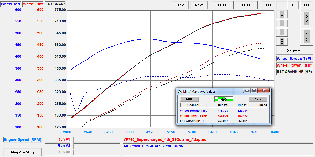Click the single right arrow scroll button
Image resolution: width=315 pixels, height=157 pixels.
pos(293,5)
